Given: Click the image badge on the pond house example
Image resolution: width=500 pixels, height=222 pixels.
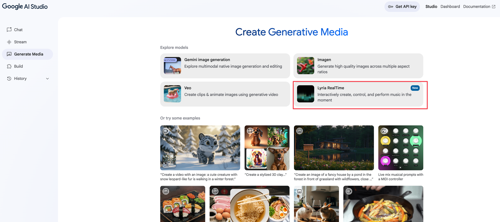Looking at the screenshot, I should 299,131.
